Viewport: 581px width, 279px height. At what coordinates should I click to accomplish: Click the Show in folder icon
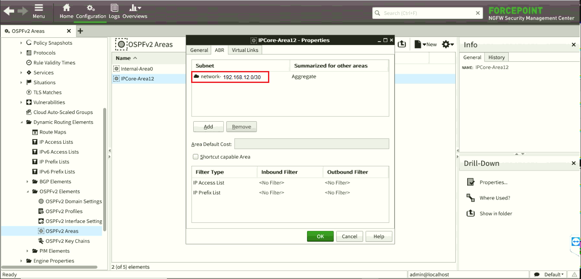(471, 214)
